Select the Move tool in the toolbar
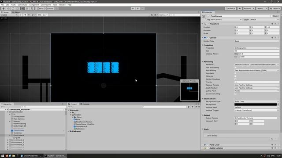The width and height of the screenshot is (282, 158). coord(8,8)
